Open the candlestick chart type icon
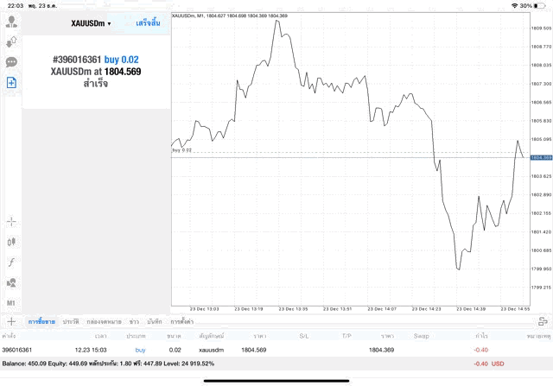The image size is (553, 386). 11,242
